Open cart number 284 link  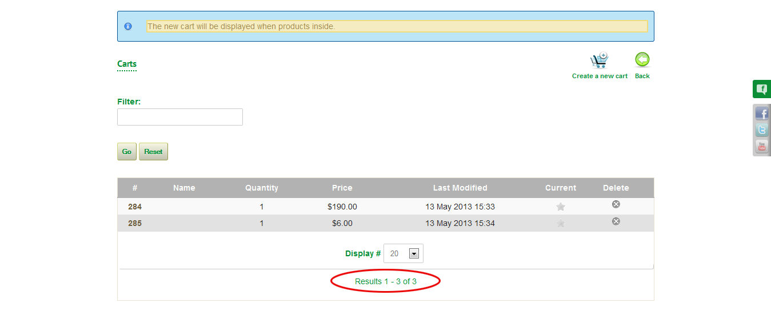(135, 207)
